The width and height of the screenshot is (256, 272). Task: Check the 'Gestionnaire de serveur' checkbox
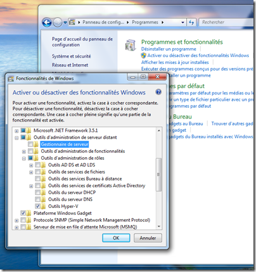pyautogui.click(x=30, y=145)
